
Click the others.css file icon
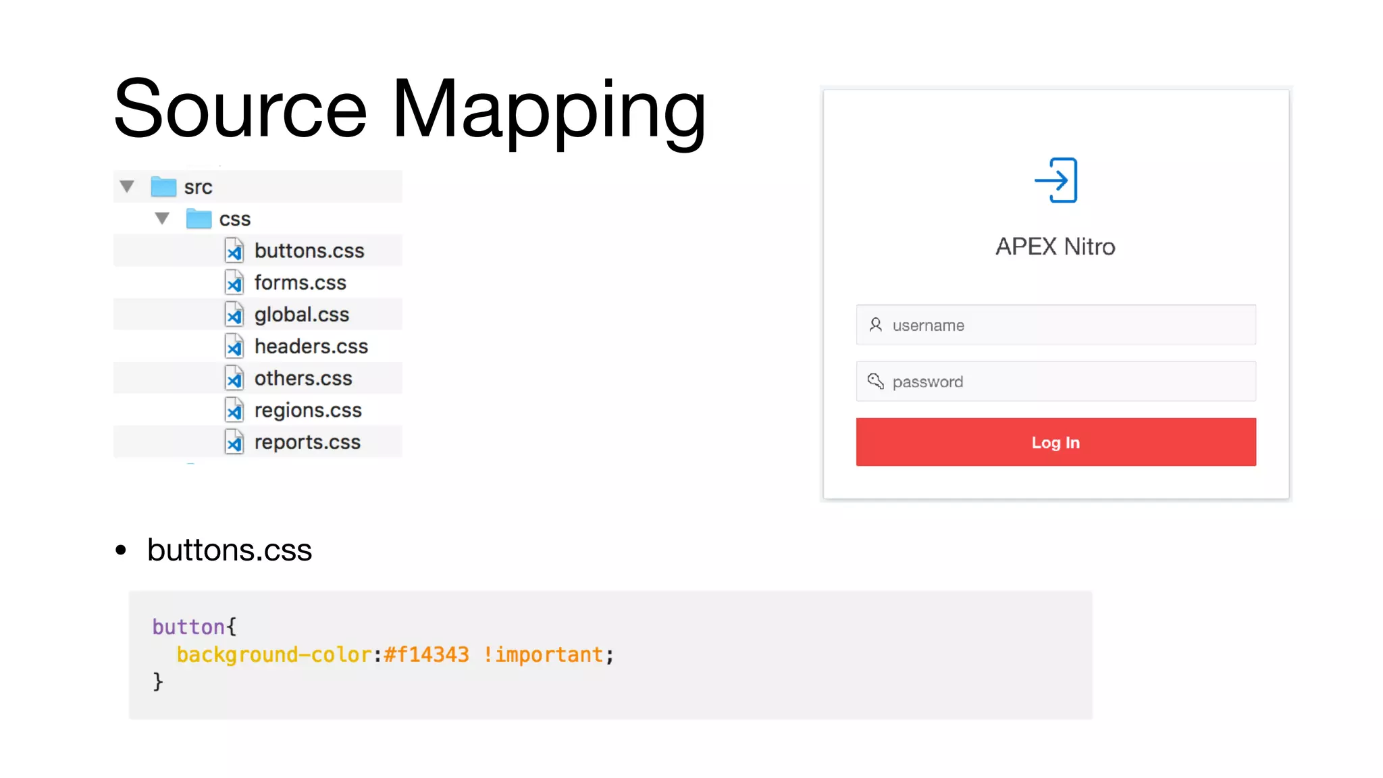tap(234, 378)
